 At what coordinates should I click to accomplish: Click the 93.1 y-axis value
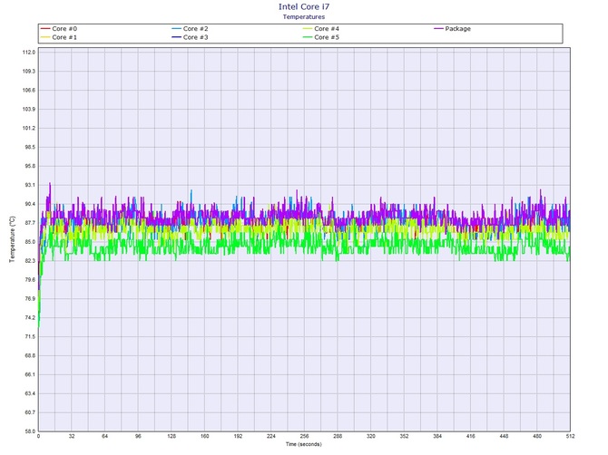pos(30,185)
